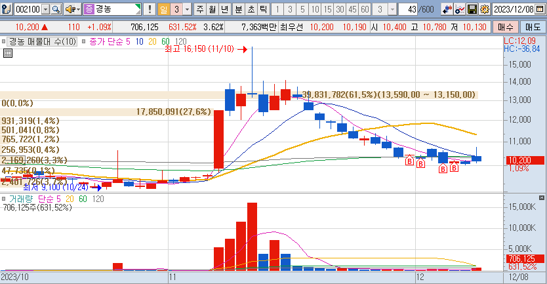This screenshot has height=284, width=547.
Task: Toggle the 거래량 legend square marker
Action: pos(3,199)
